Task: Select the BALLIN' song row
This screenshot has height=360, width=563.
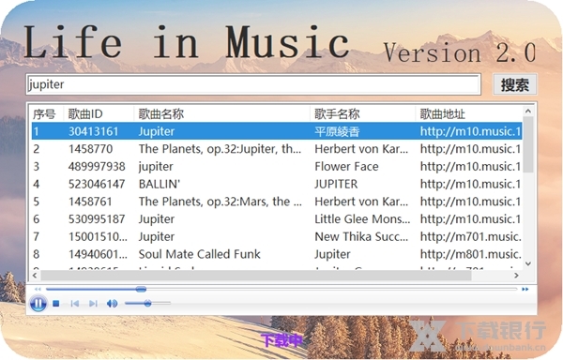Action: click(277, 184)
